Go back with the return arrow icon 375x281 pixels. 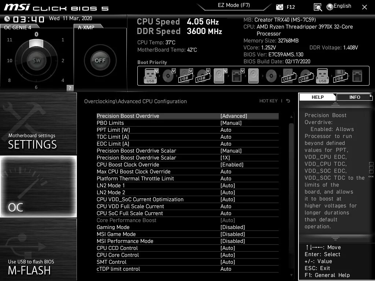[288, 101]
